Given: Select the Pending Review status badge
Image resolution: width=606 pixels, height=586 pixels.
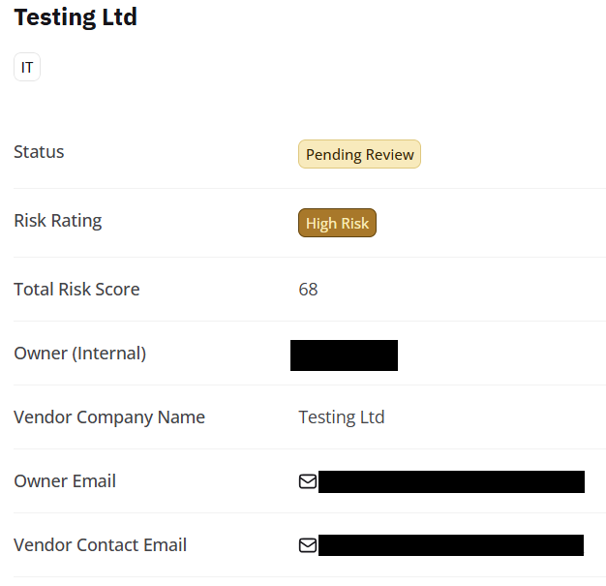Looking at the screenshot, I should coord(359,154).
